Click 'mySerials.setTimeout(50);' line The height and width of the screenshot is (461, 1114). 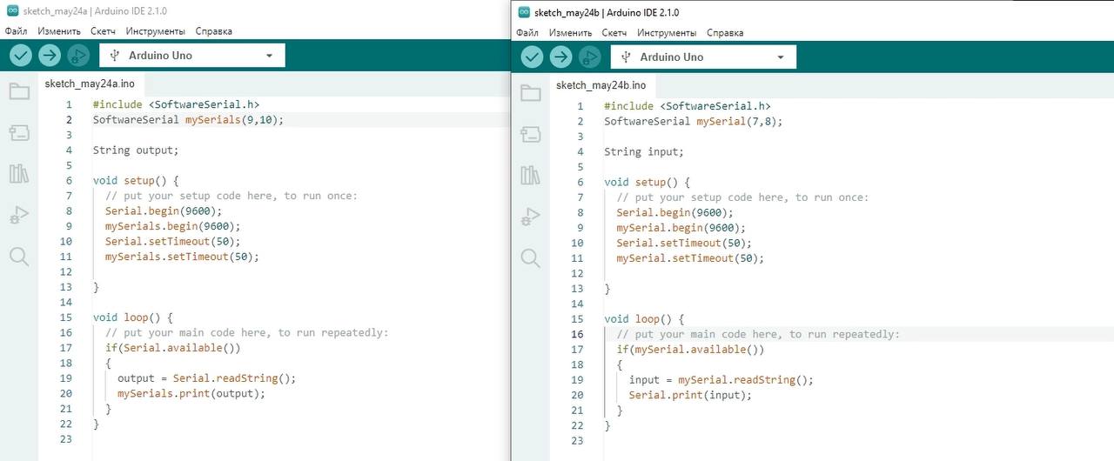point(183,257)
